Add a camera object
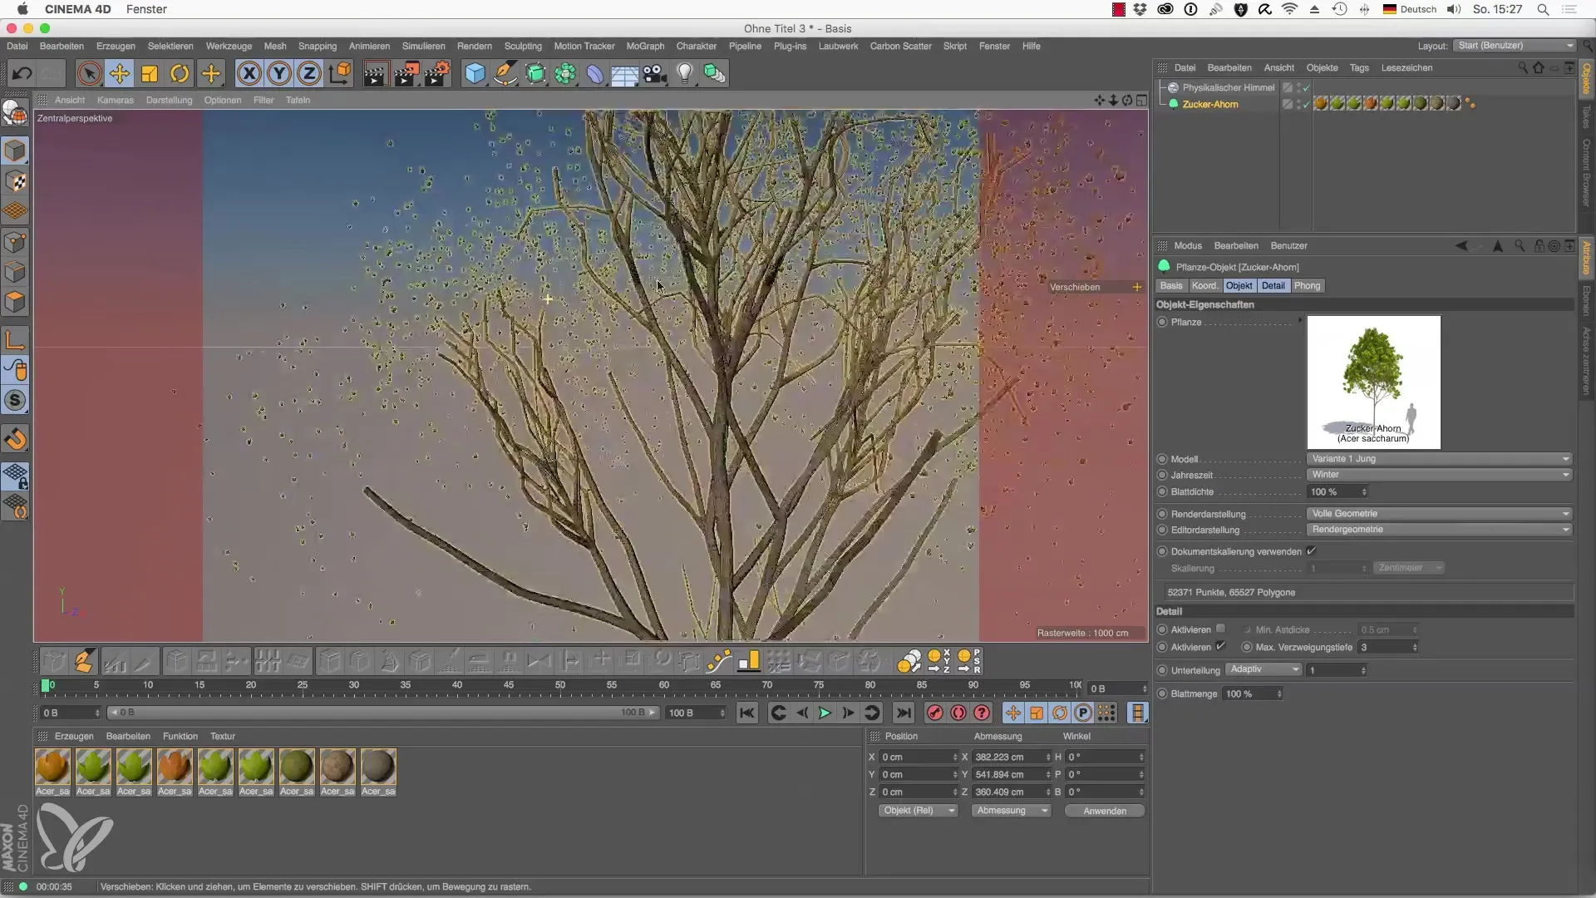Screen dimensions: 1596x898 coord(655,74)
